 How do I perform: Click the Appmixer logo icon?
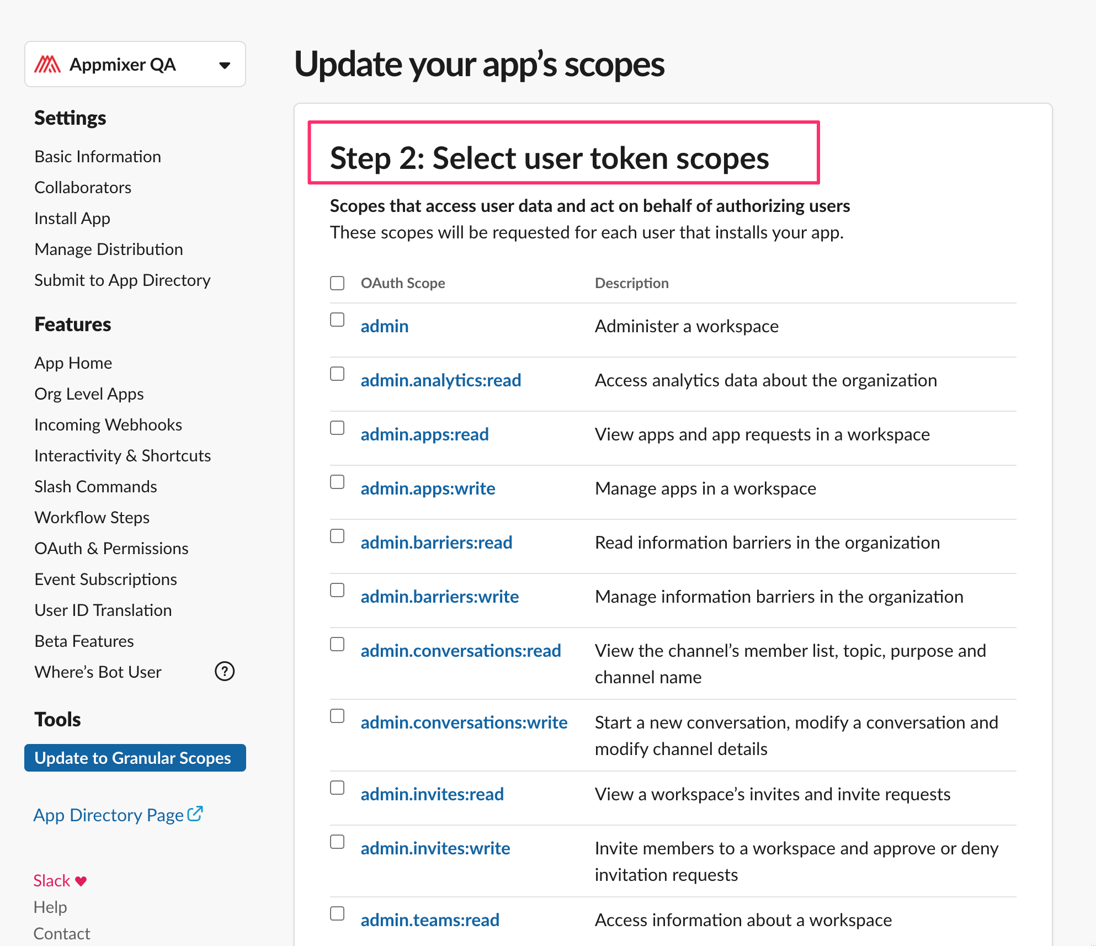point(47,65)
